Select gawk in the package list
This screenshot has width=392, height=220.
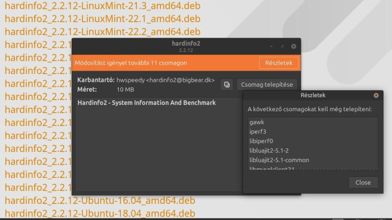(x=313, y=122)
